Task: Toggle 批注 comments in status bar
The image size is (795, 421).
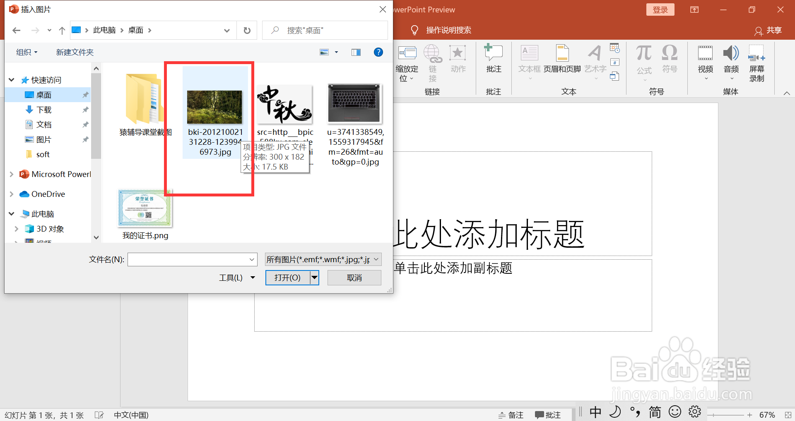Action: point(547,415)
